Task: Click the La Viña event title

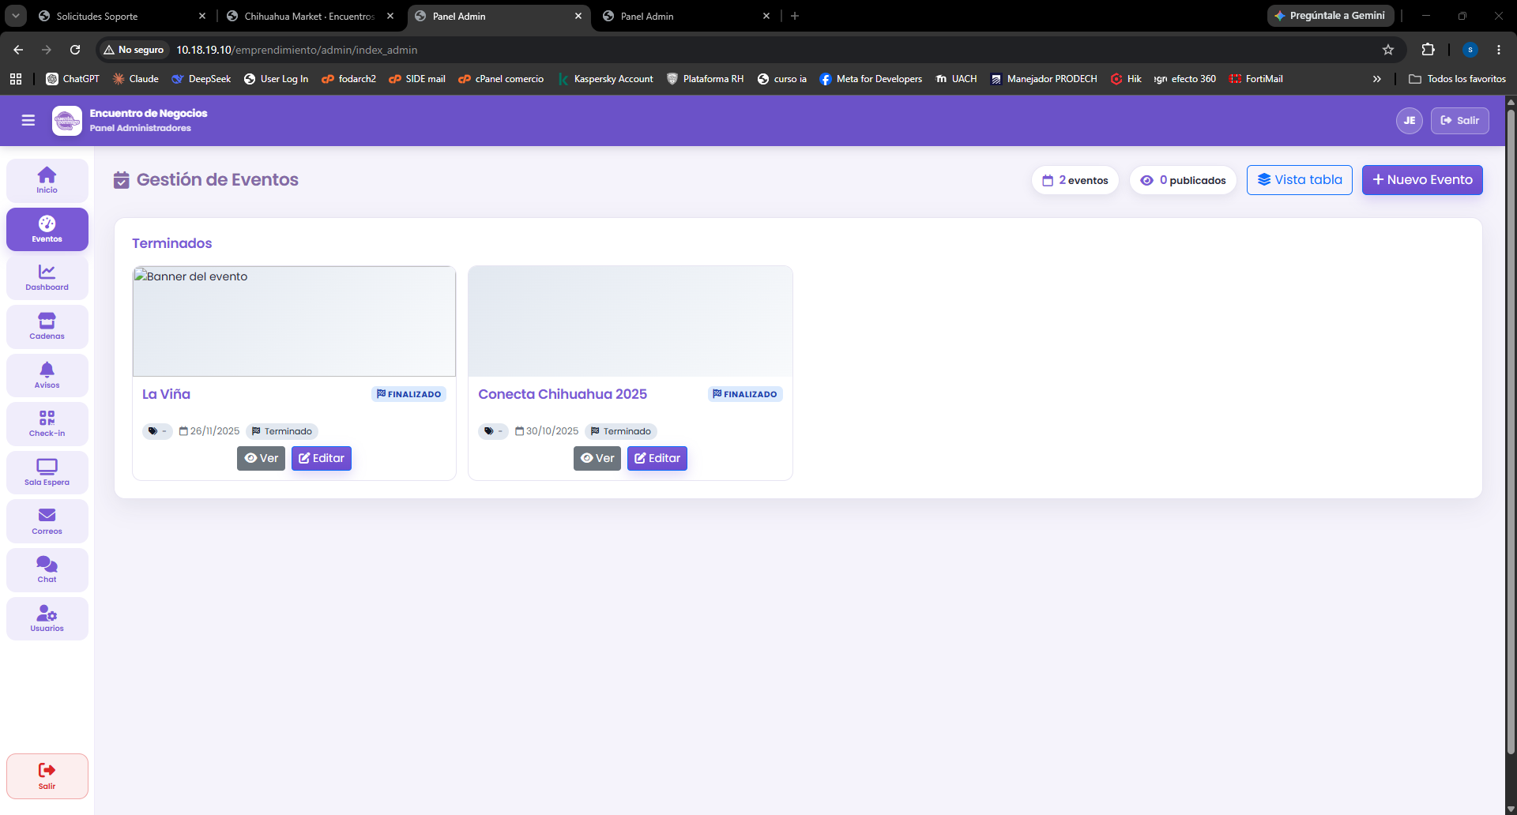Action: (x=166, y=394)
